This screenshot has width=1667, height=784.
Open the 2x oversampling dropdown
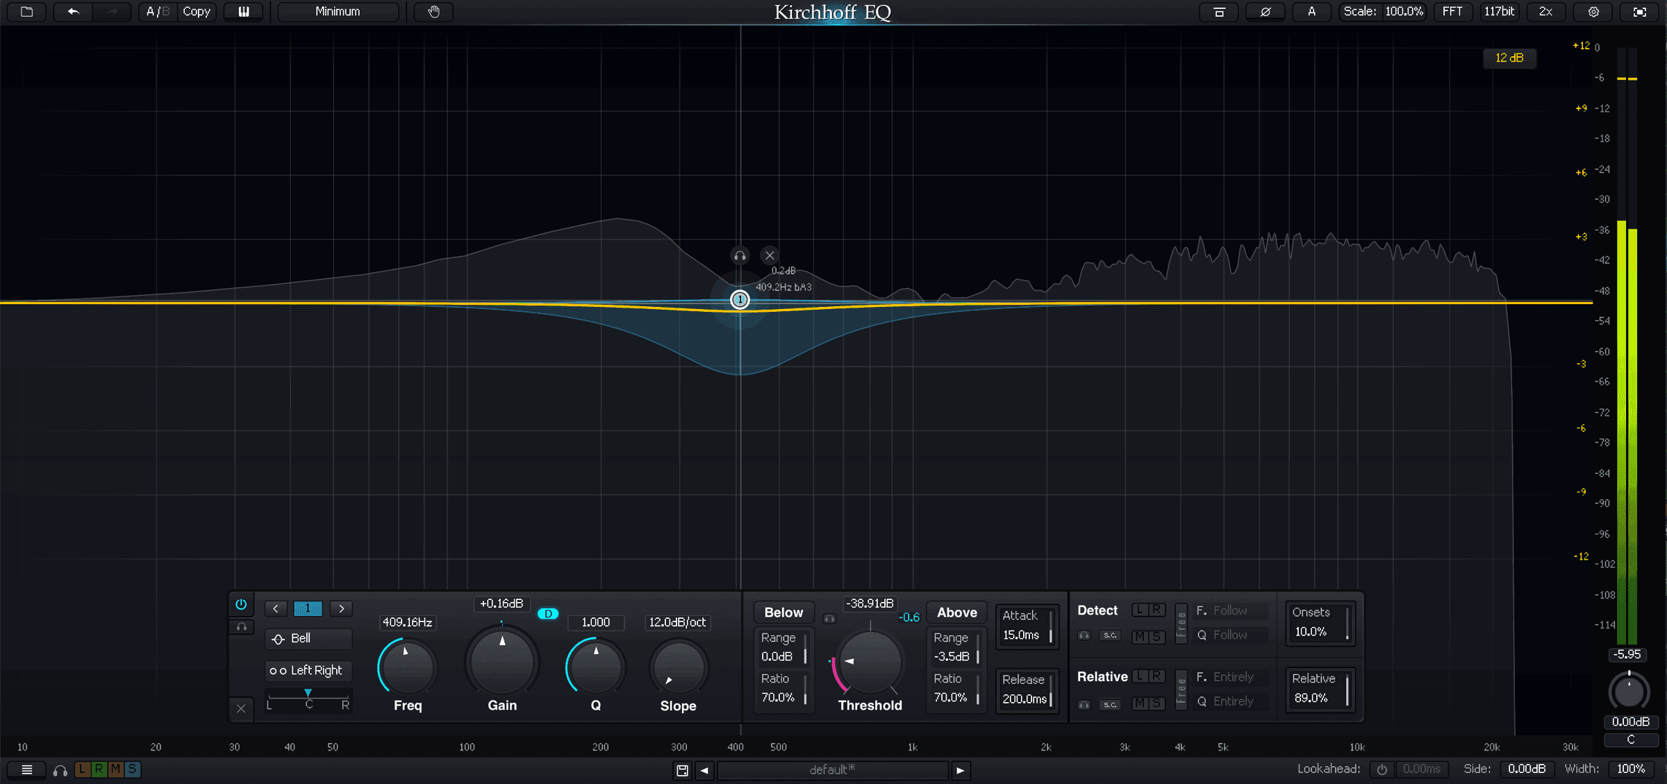click(x=1545, y=12)
